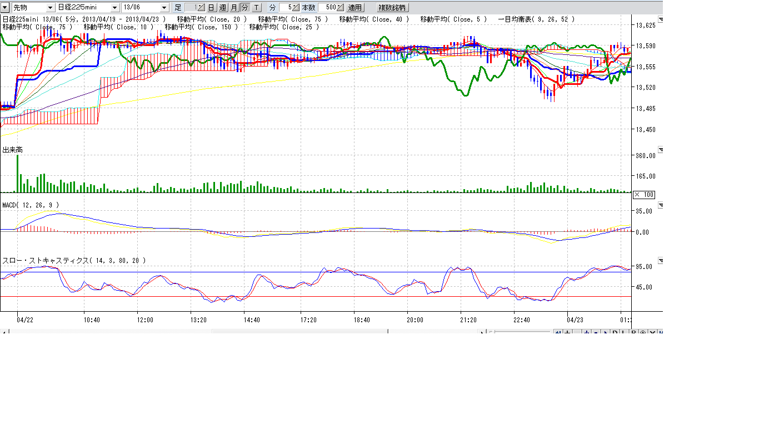Image resolution: width=759 pixels, height=426 pixels.
Task: Click the 日 (daily) timeframe button
Action: (212, 8)
